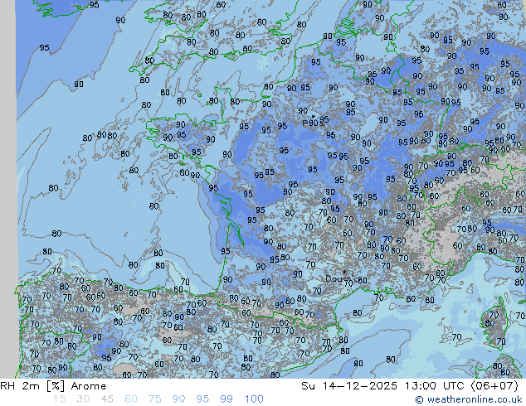Select legend value 60
Viewport: 526px width, 406px height.
[x=130, y=399]
